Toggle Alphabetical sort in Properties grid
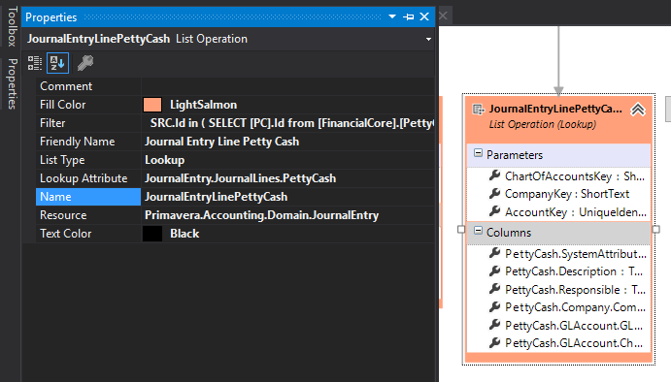 (x=57, y=63)
